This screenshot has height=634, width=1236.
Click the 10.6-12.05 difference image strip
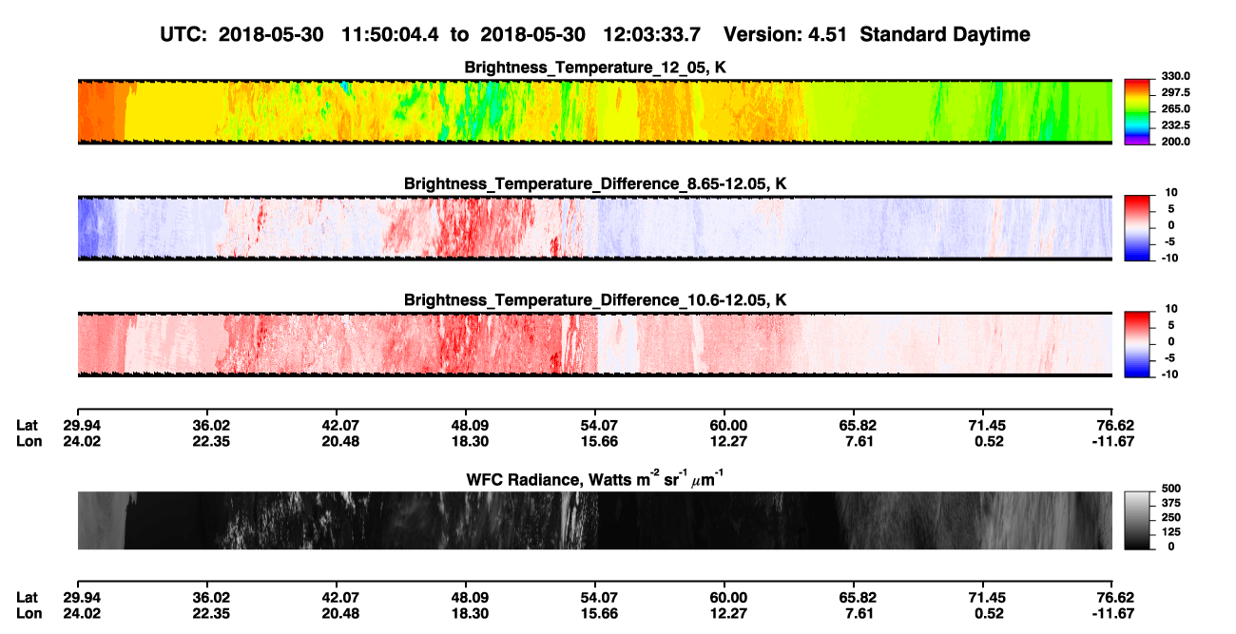[594, 344]
